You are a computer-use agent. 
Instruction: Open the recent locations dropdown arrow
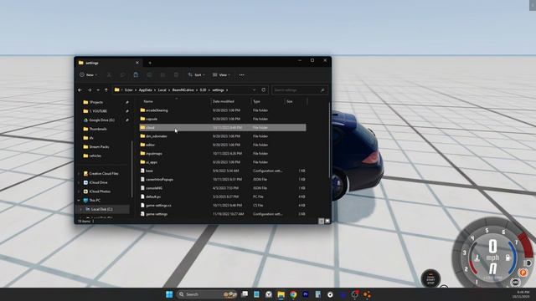98,90
